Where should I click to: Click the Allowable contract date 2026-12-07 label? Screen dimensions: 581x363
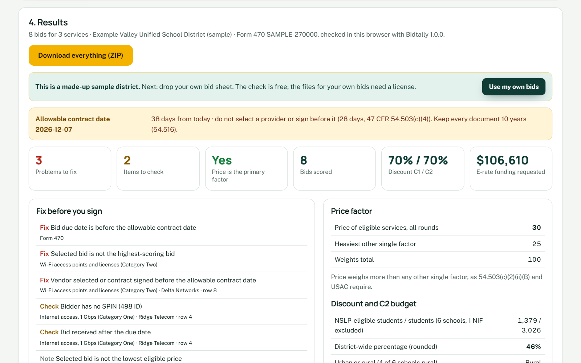pos(73,124)
